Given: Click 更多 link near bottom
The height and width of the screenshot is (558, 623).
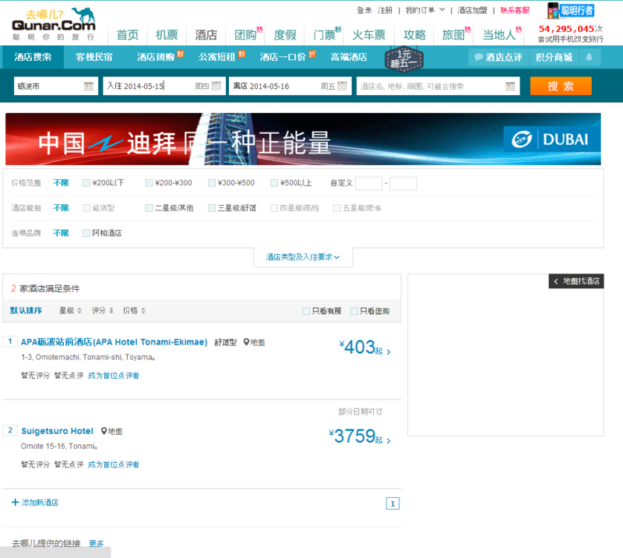Looking at the screenshot, I should click(96, 543).
